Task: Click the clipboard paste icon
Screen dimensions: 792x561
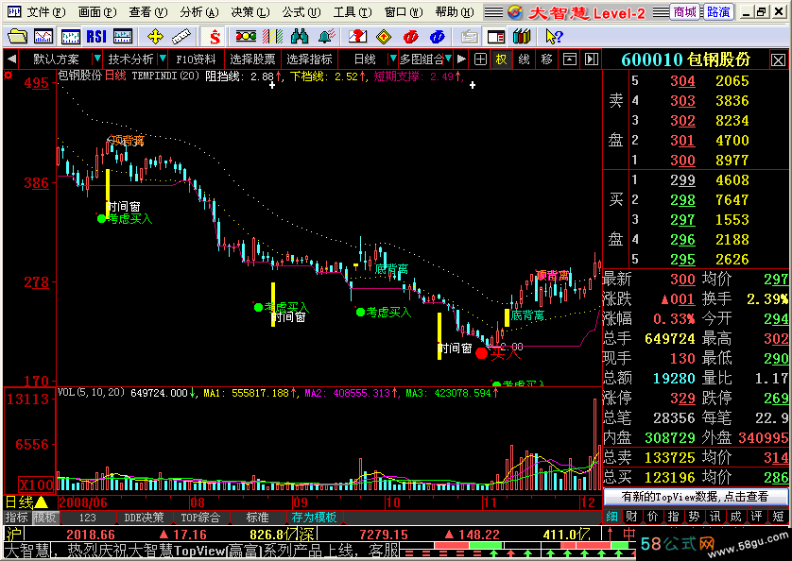Action: point(469,36)
